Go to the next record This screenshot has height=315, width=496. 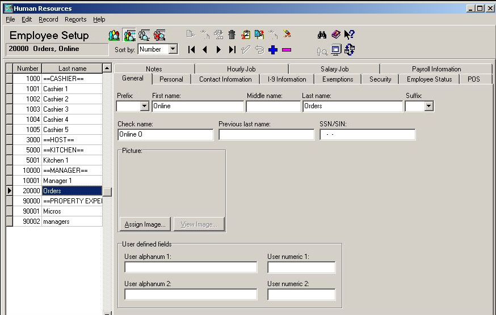pos(218,50)
